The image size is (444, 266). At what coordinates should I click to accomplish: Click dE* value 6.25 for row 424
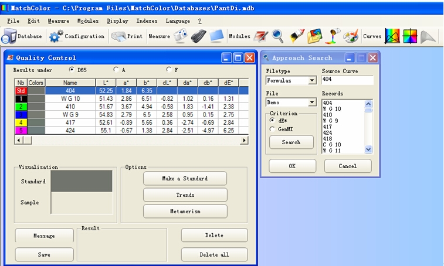[228, 131]
